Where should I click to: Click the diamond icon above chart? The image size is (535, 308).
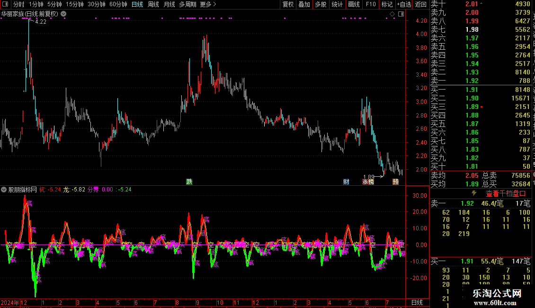[x=392, y=14]
